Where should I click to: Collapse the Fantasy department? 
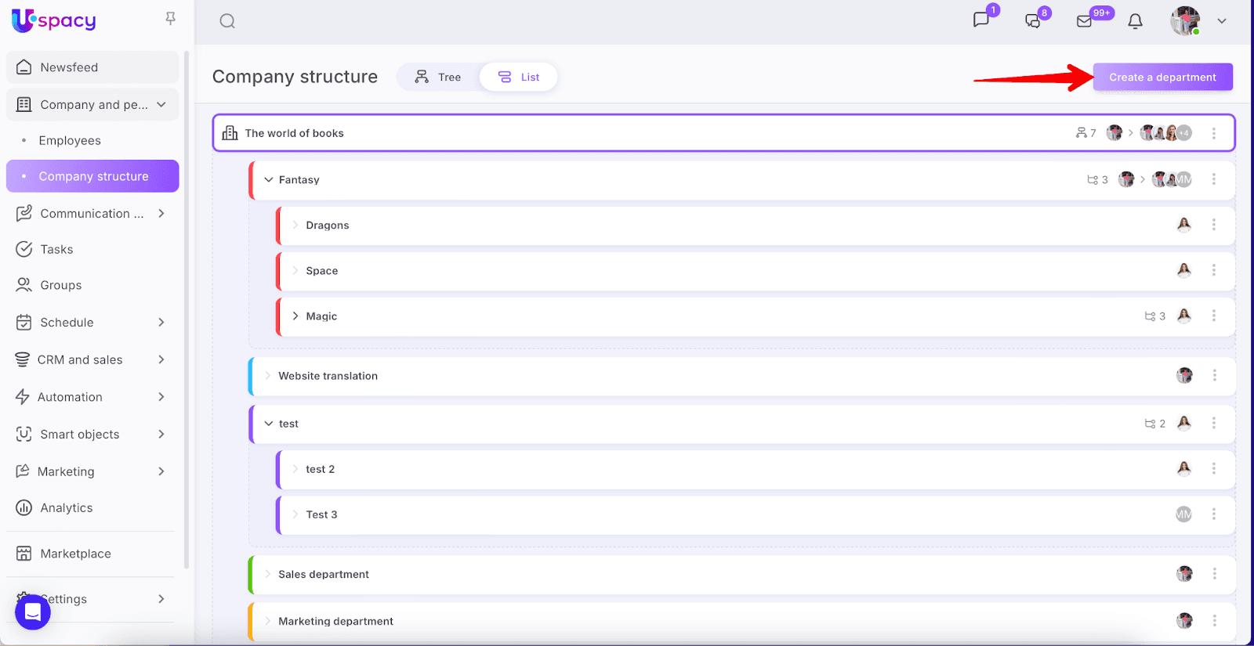269,180
